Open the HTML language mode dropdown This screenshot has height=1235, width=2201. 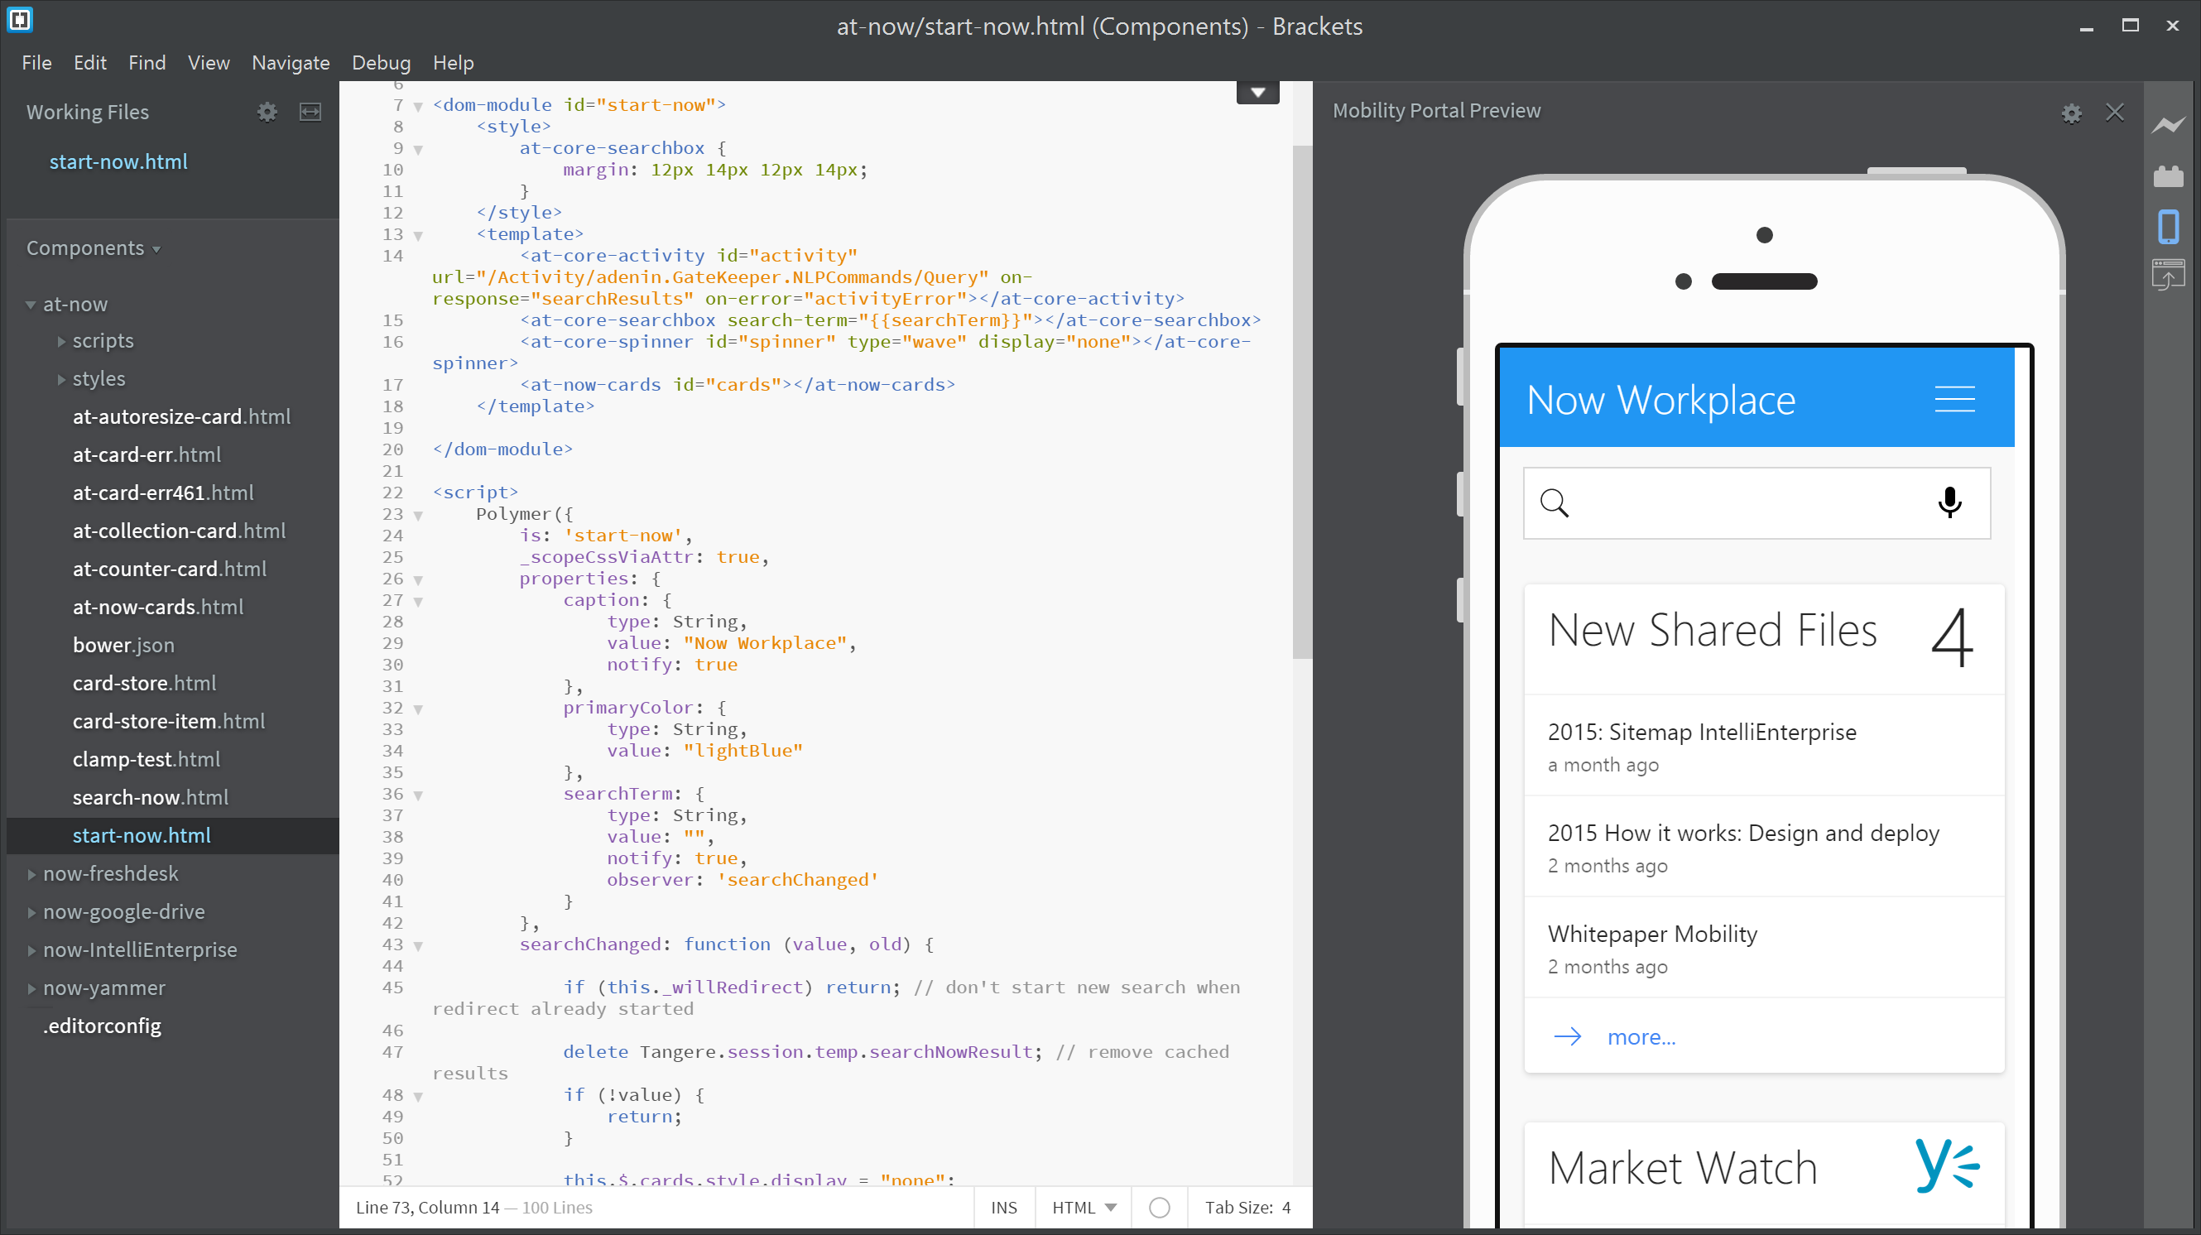[x=1084, y=1207]
